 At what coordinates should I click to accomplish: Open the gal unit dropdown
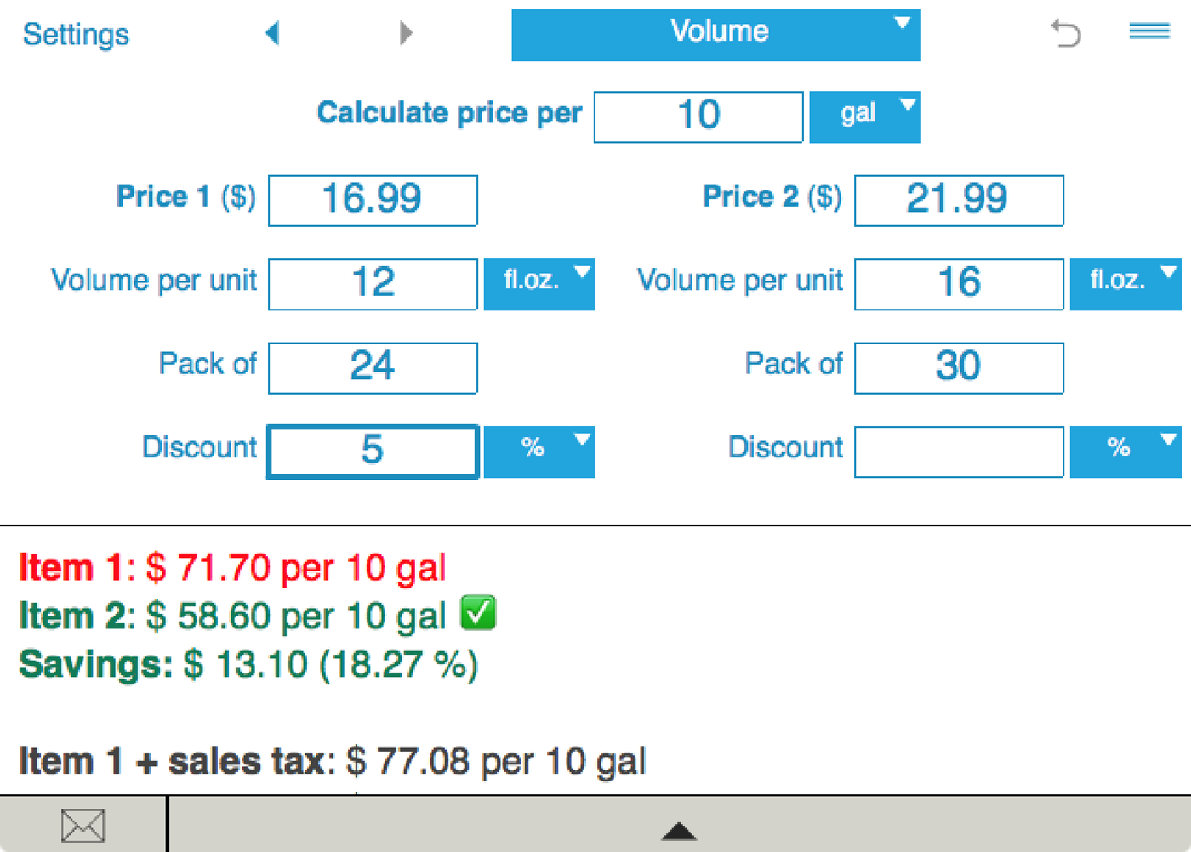coord(864,116)
